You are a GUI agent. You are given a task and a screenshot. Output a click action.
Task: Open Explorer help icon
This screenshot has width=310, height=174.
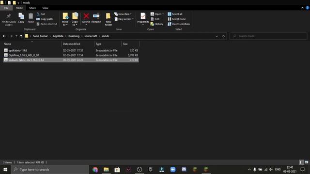tap(308, 8)
